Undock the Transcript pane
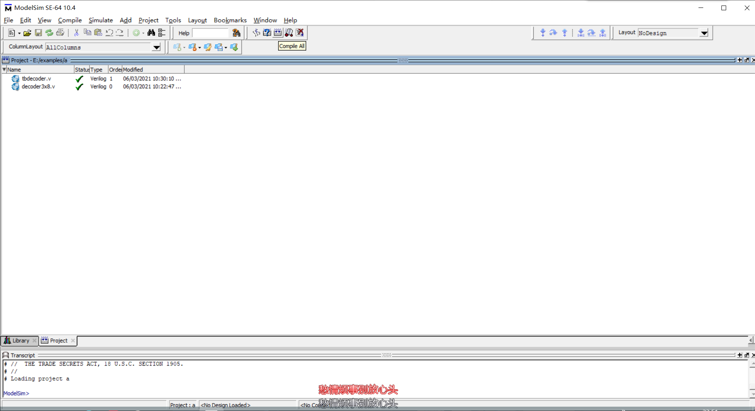This screenshot has height=411, width=755. 747,355
